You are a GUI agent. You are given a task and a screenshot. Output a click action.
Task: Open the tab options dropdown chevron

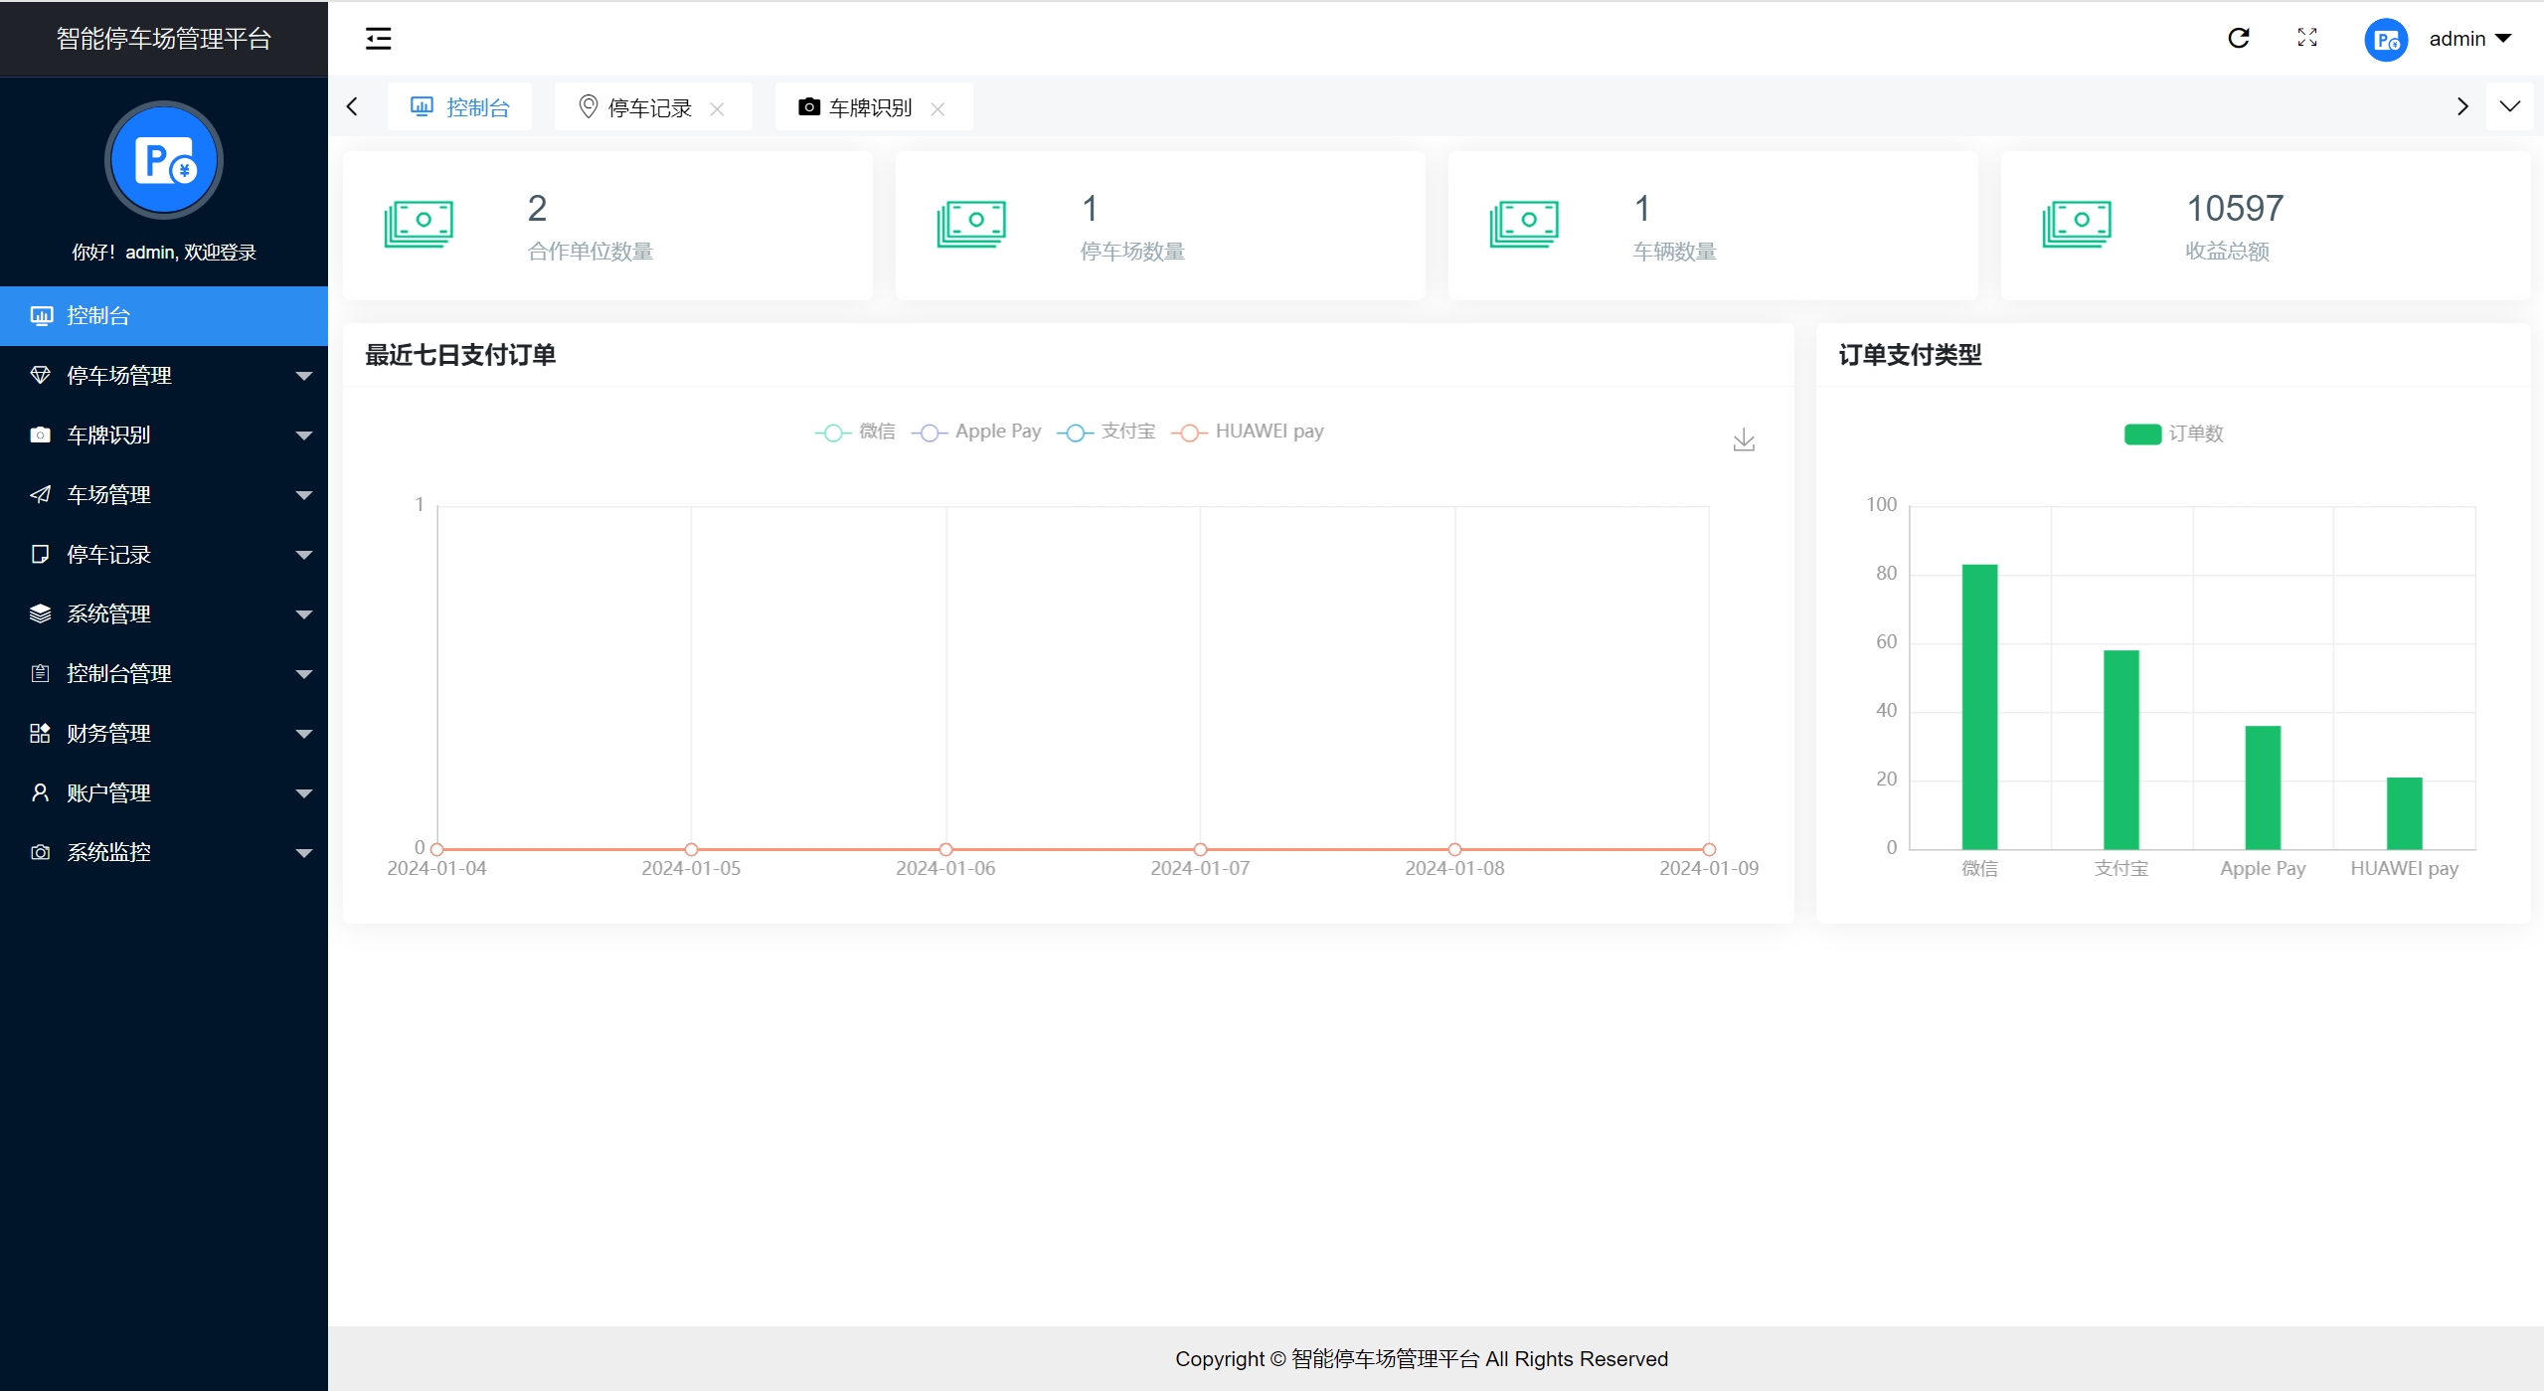coord(2509,106)
